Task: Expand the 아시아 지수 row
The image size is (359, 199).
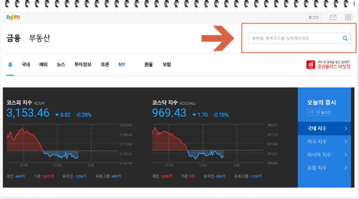Action: point(327,154)
